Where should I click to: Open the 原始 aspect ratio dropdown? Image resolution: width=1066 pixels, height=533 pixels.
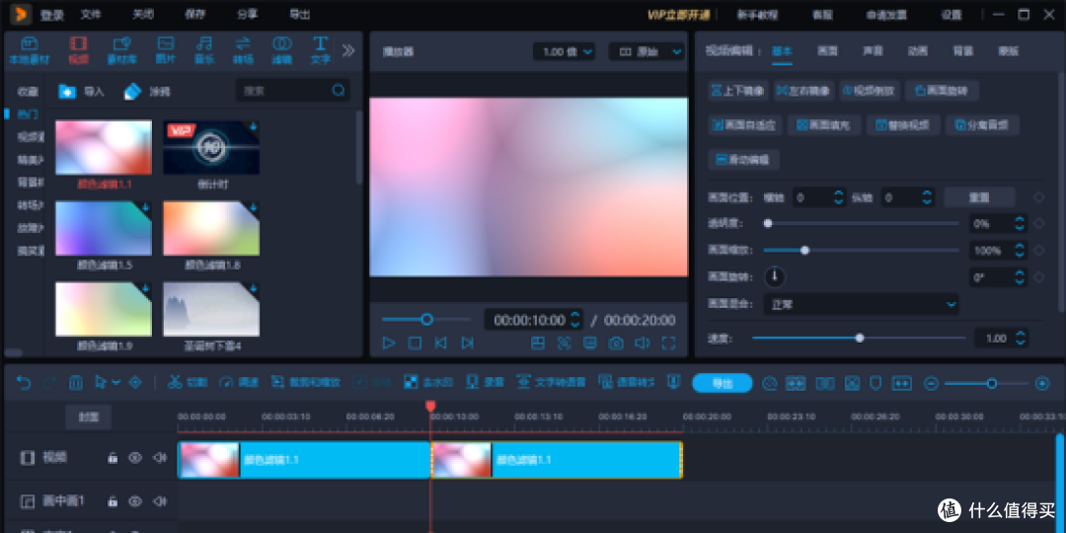click(647, 51)
